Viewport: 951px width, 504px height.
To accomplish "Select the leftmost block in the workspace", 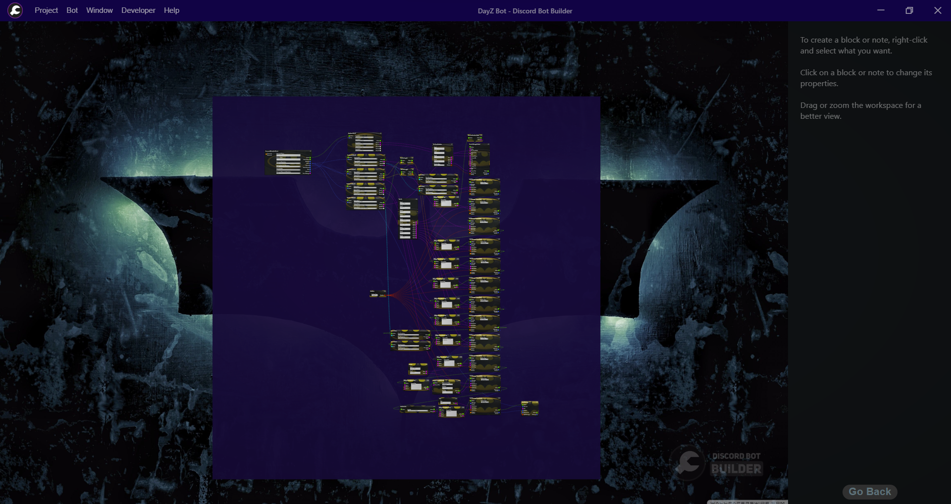I will coord(288,162).
